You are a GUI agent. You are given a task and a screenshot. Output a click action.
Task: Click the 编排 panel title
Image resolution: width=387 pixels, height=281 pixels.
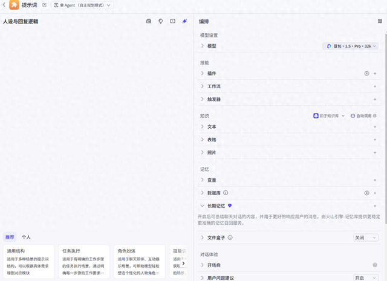click(204, 22)
